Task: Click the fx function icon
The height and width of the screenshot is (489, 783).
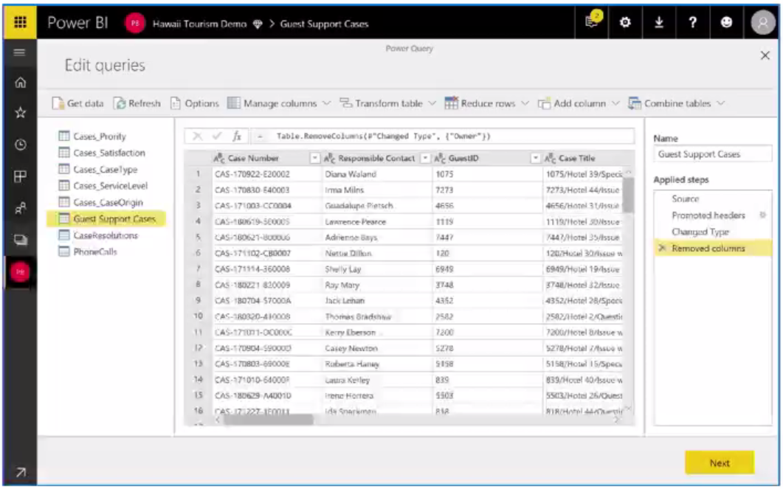Action: point(237,136)
